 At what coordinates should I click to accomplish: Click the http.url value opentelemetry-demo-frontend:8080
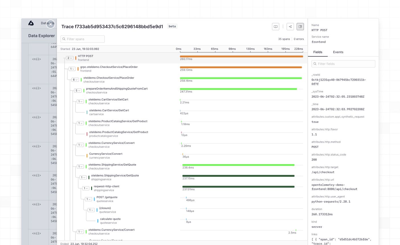334,187
